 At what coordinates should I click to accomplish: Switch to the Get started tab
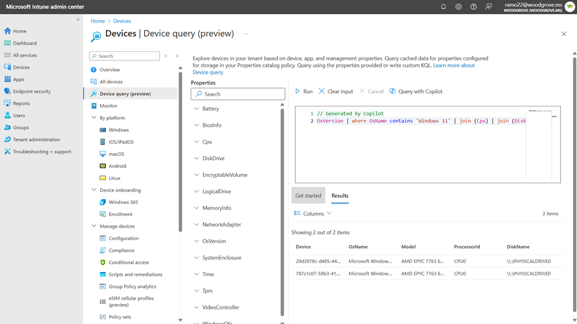click(x=308, y=196)
